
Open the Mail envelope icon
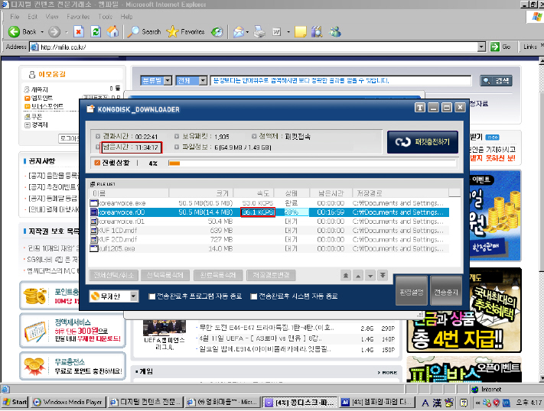click(x=239, y=32)
